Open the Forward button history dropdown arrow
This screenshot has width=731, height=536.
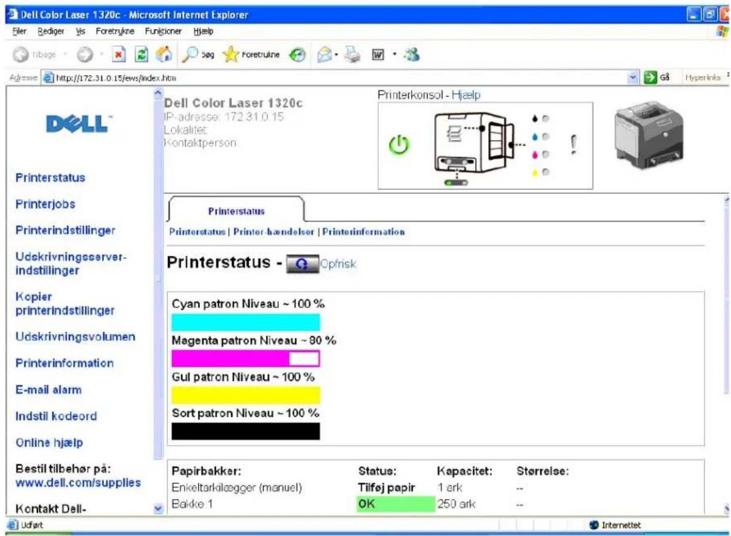point(101,55)
